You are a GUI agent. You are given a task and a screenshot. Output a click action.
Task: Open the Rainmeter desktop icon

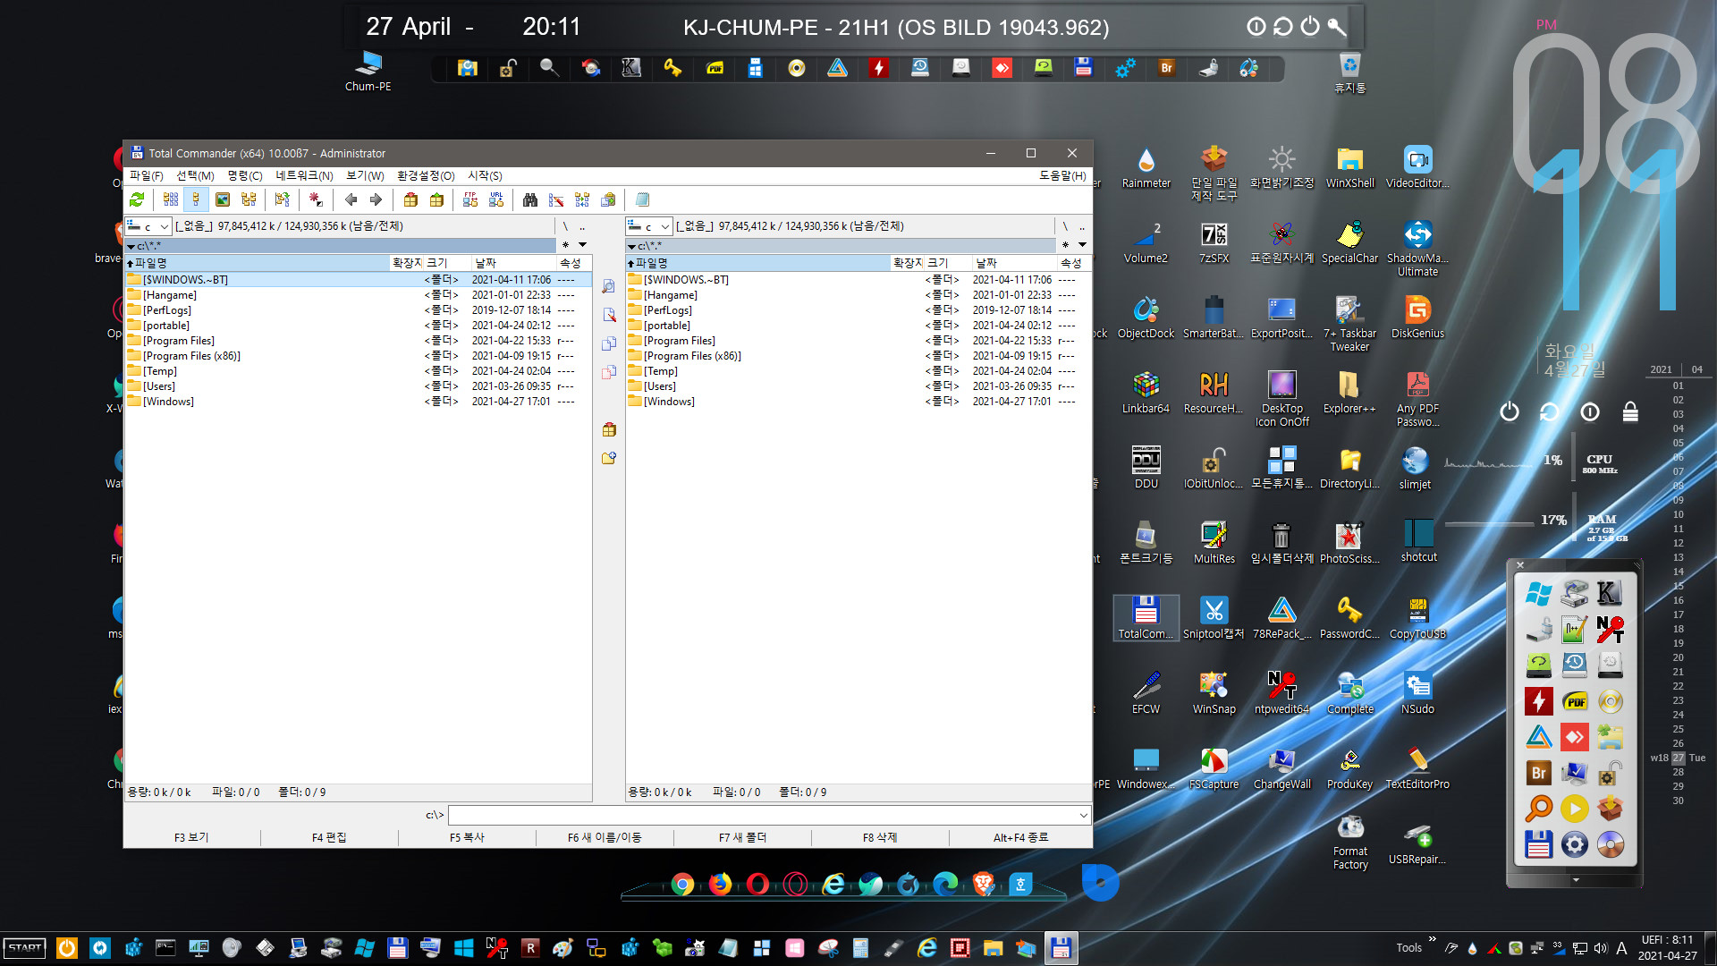(x=1146, y=168)
